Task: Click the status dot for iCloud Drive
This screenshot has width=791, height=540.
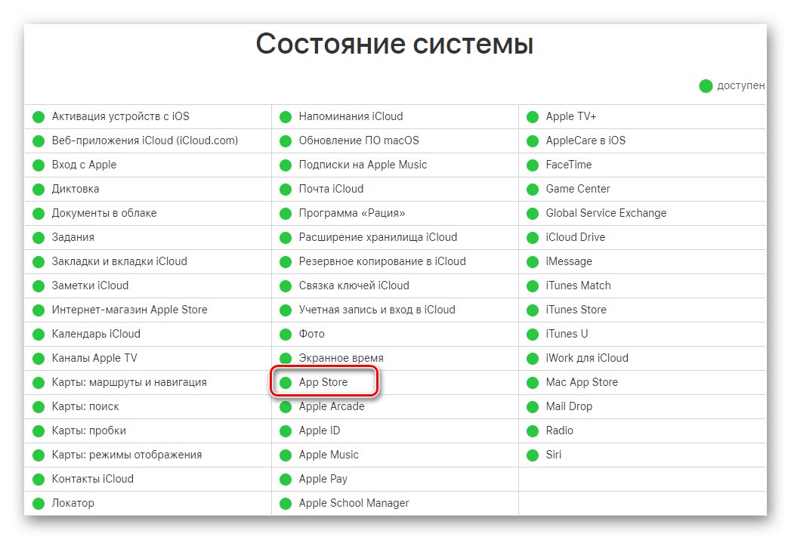Action: [x=533, y=237]
